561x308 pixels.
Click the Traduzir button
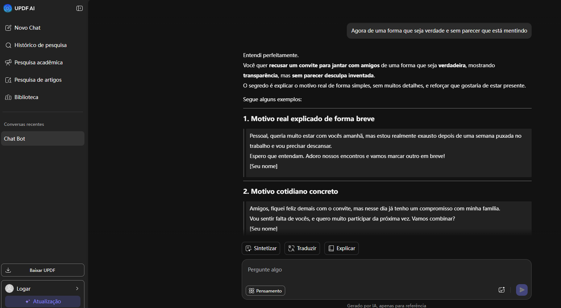302,248
